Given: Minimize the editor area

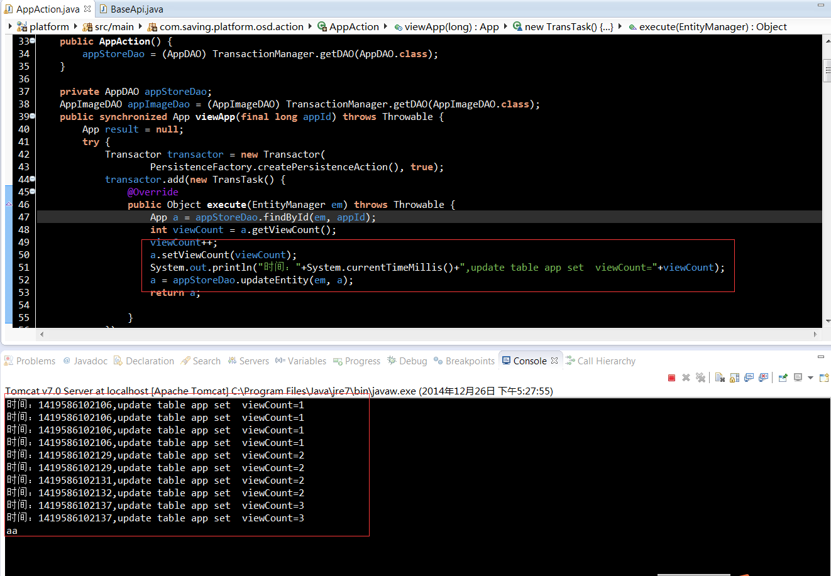Looking at the screenshot, I should (x=821, y=5).
